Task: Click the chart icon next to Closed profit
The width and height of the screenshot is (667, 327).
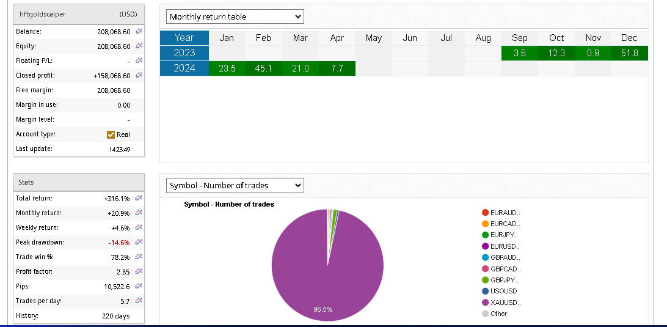Action: click(139, 75)
